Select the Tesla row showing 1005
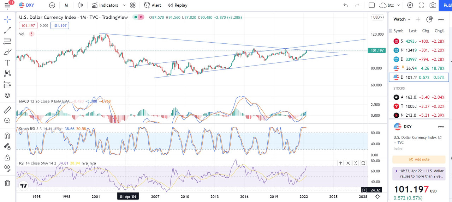This screenshot has height=202, width=452. pos(419,106)
